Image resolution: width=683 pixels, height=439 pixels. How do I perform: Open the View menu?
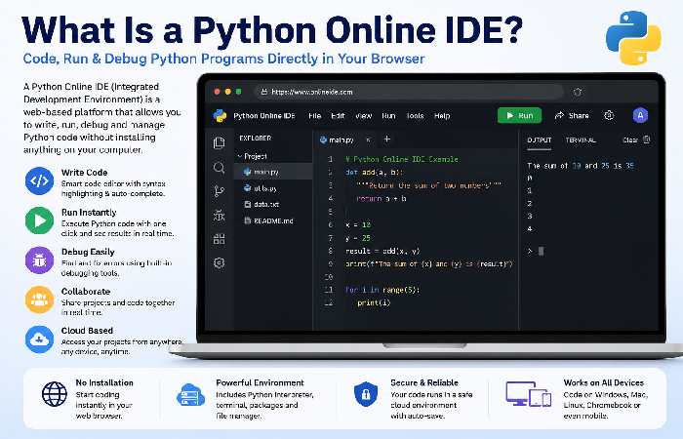tap(363, 116)
